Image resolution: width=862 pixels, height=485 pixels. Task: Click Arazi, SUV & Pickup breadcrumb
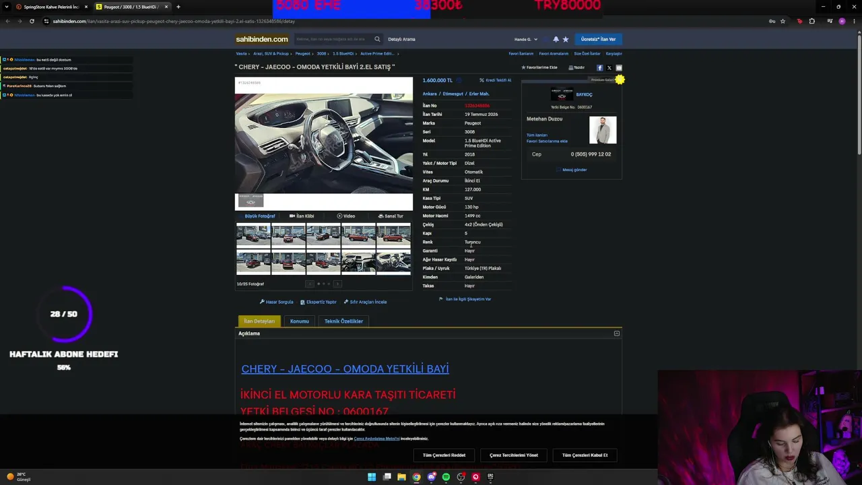click(x=271, y=54)
